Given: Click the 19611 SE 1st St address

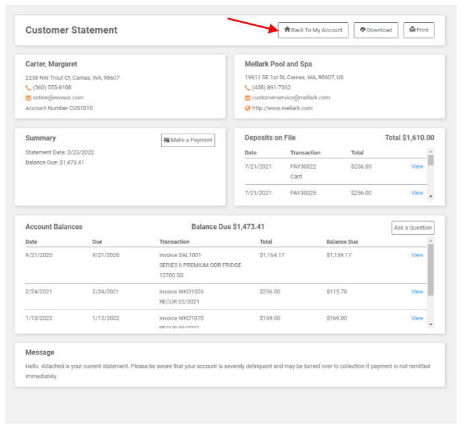Looking at the screenshot, I should (x=294, y=77).
